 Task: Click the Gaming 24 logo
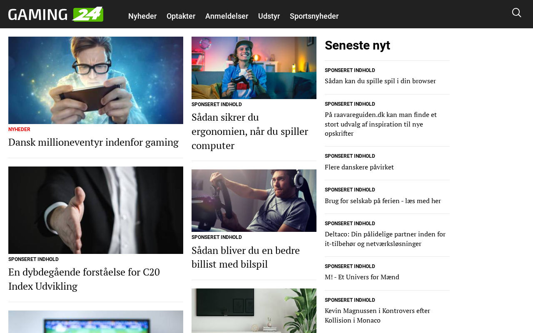coord(56,14)
